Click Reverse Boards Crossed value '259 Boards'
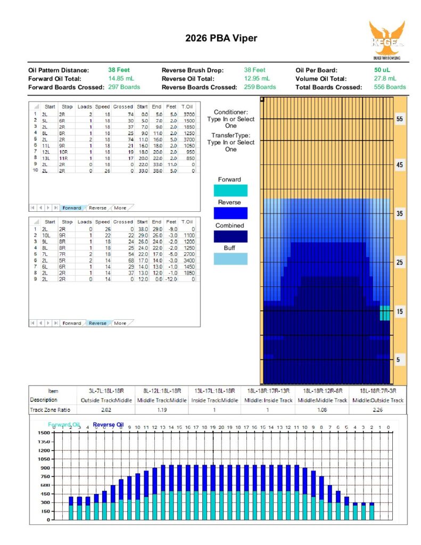 260,87
